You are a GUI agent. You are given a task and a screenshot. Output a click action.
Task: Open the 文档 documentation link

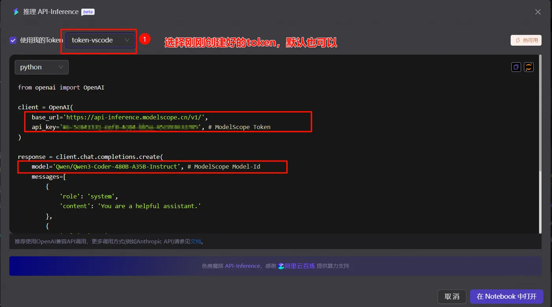pos(196,242)
